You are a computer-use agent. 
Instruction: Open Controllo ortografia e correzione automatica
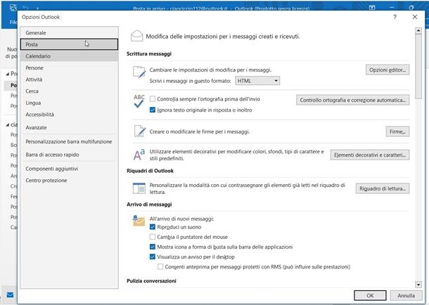coord(352,100)
